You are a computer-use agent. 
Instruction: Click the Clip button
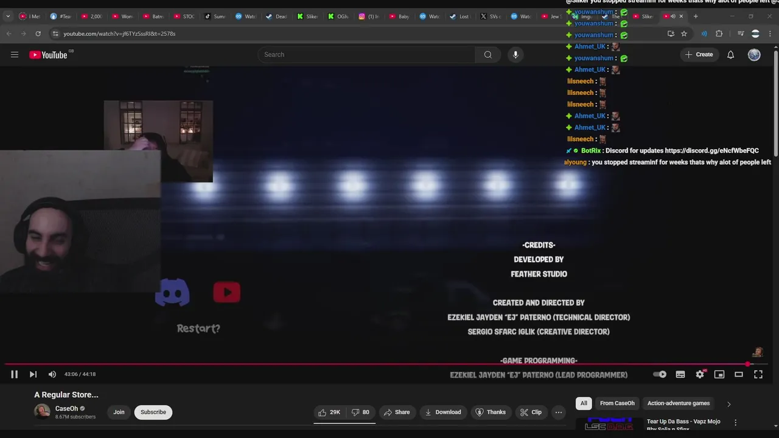pos(531,412)
